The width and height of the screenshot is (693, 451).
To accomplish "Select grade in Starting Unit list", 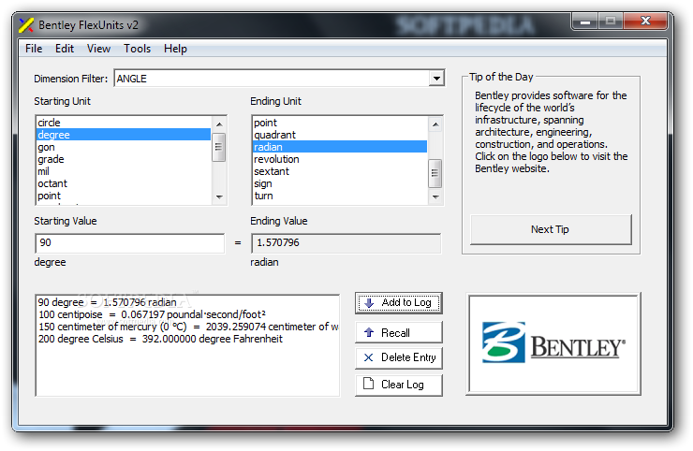I will pos(124,159).
